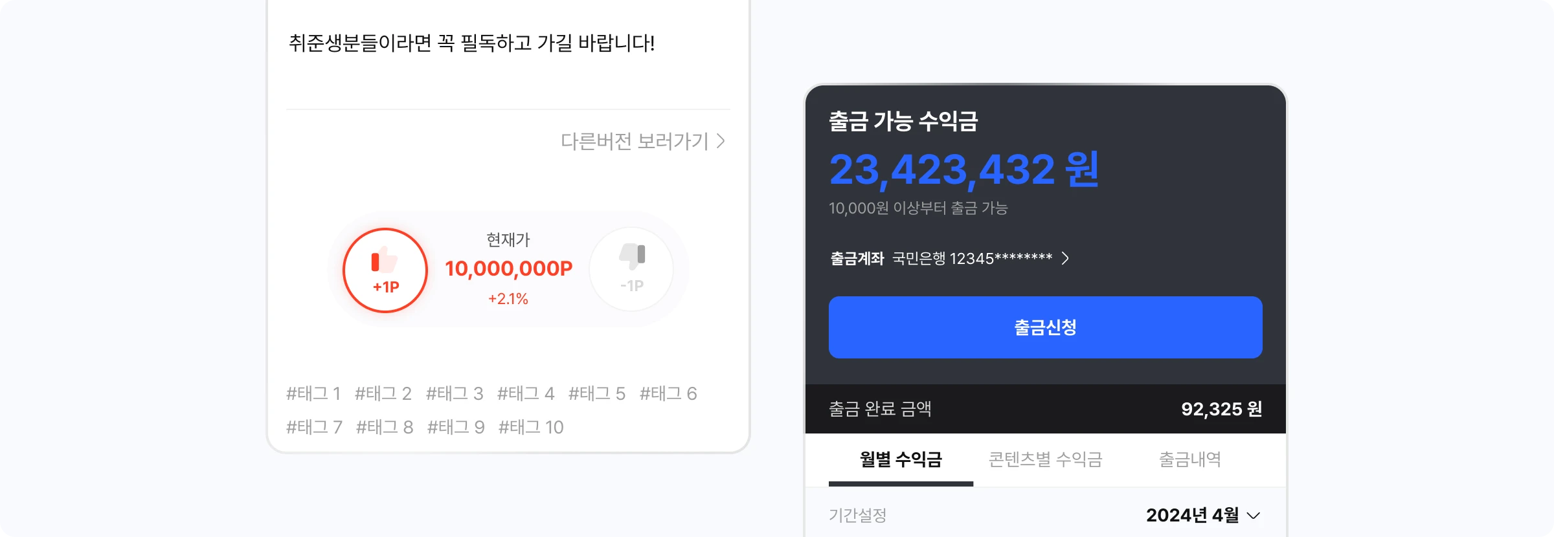Select hashtag #태그 8
This screenshot has height=537, width=1554.
click(x=385, y=427)
